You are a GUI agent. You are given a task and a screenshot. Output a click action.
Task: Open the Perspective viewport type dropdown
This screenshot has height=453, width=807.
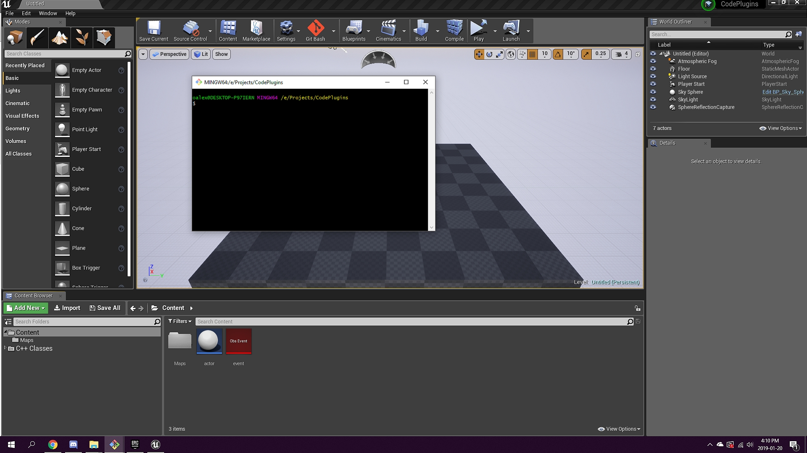click(169, 54)
